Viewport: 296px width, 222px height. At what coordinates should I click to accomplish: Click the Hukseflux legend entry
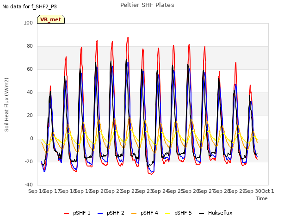216,213
